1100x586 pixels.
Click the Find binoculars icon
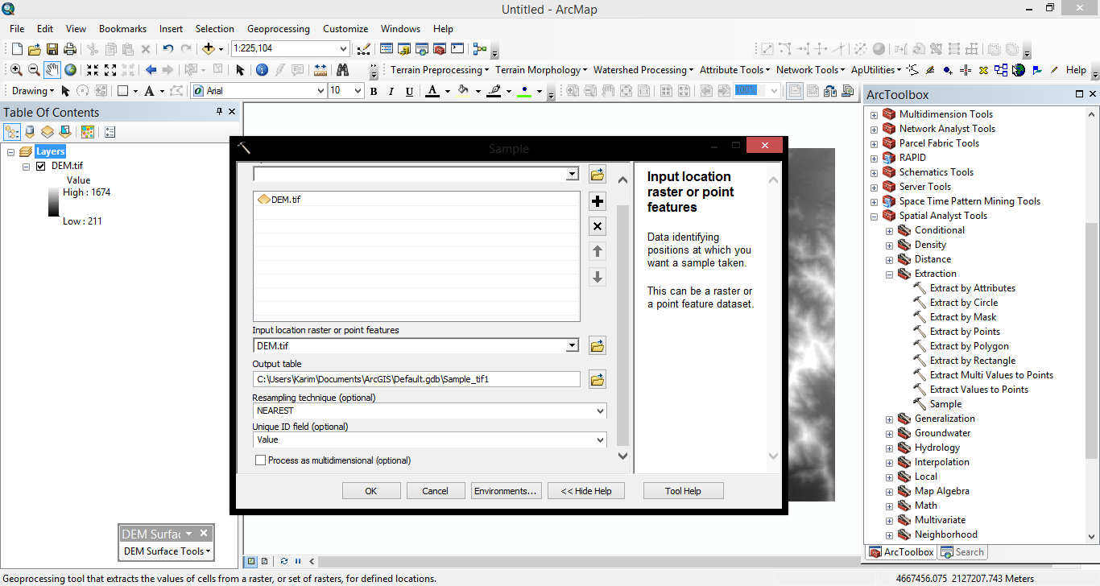pos(342,70)
